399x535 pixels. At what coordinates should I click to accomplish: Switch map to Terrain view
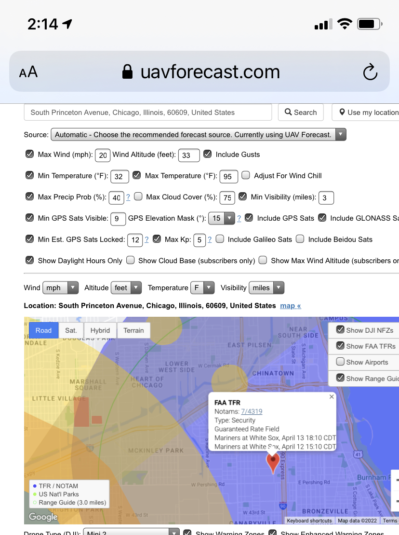[x=133, y=330]
